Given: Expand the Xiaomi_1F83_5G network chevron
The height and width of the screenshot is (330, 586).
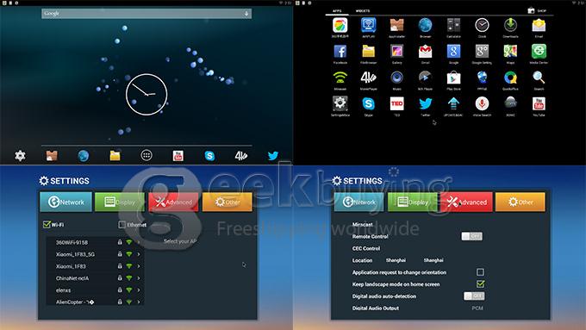Looking at the screenshot, I should pos(139,254).
